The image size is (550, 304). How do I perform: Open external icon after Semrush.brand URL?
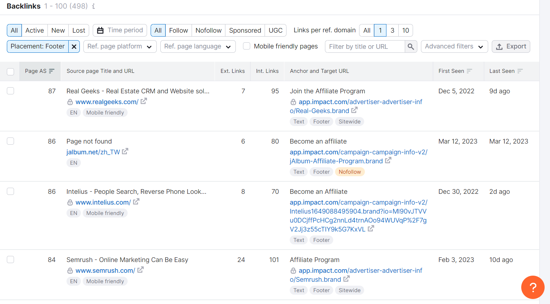(347, 279)
